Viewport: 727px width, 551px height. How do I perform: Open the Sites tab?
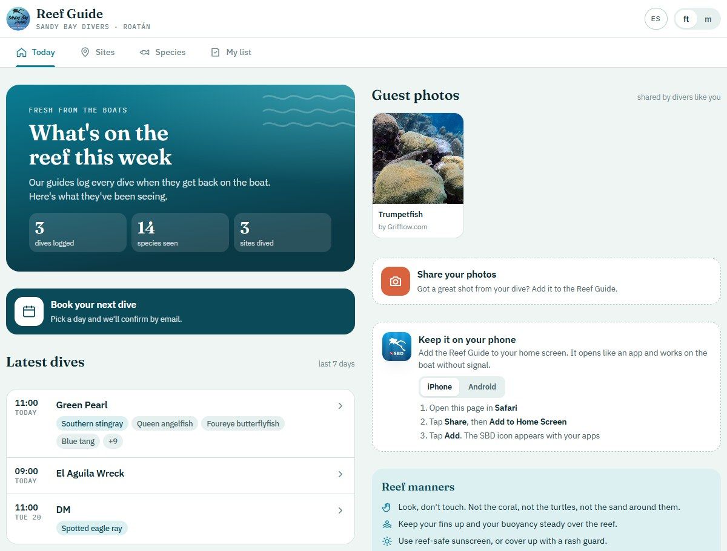(98, 53)
